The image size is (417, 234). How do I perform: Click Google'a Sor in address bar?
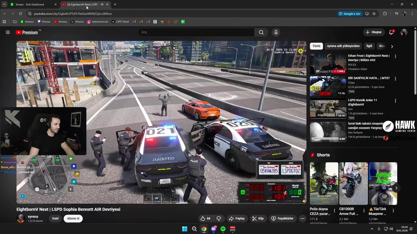(x=350, y=14)
